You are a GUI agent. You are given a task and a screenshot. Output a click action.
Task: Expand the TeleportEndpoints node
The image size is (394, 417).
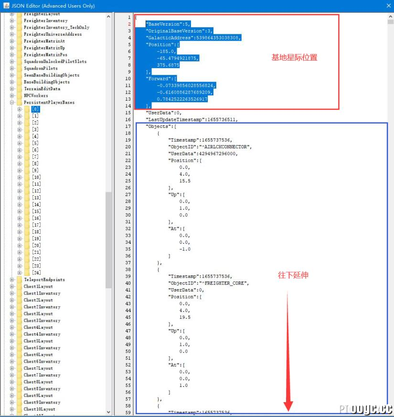point(12,280)
